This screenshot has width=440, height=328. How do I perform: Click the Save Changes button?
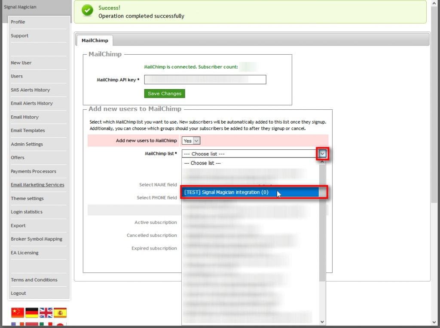tap(165, 93)
